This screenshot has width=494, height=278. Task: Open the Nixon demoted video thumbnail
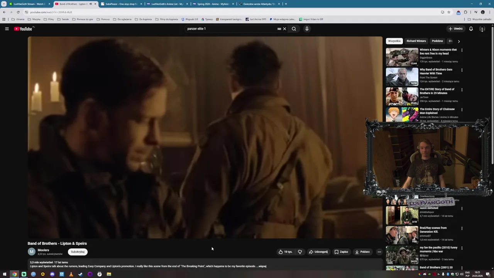tap(402, 215)
